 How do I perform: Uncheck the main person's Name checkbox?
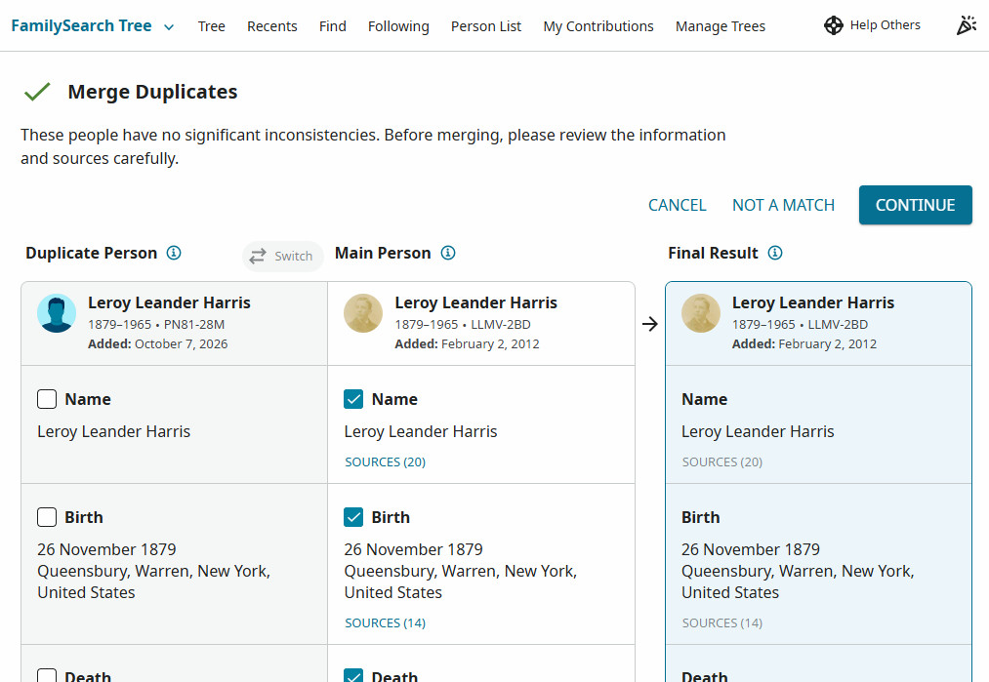tap(353, 399)
